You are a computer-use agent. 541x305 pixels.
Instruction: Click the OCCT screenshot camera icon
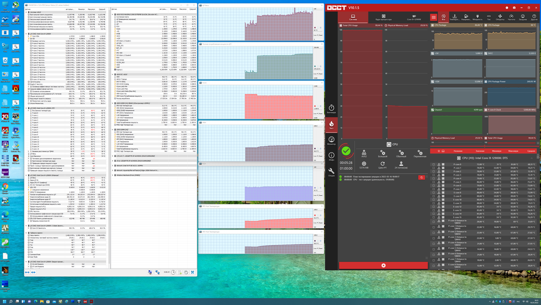pyautogui.click(x=514, y=8)
